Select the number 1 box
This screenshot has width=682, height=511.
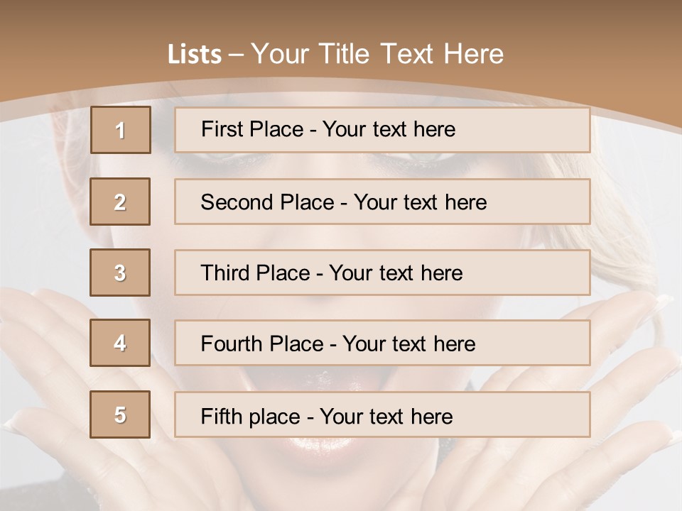pos(121,130)
